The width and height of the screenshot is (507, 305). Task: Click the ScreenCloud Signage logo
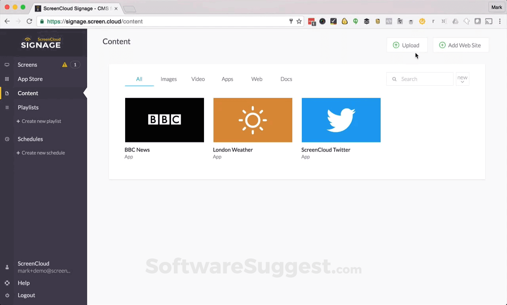click(41, 42)
